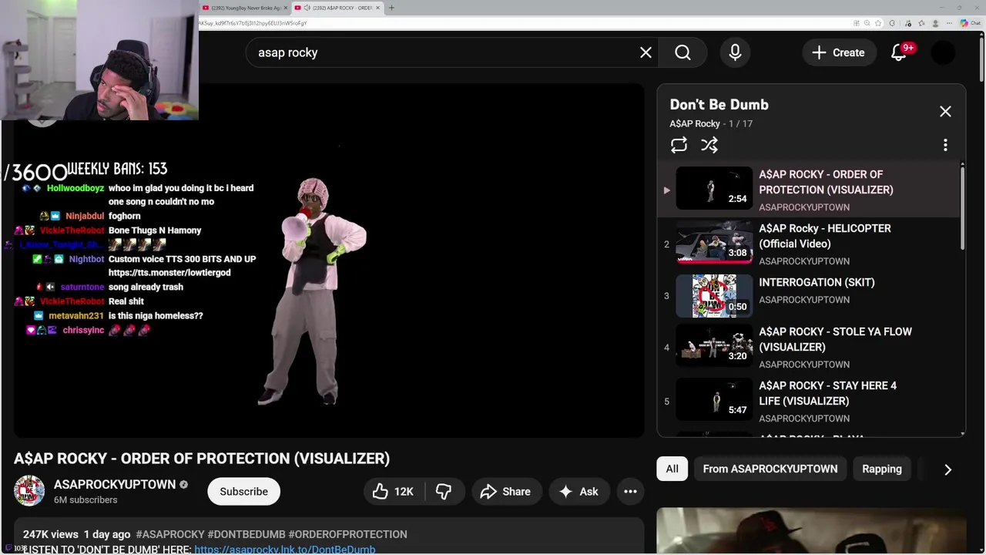Open the account avatar menu

click(943, 52)
